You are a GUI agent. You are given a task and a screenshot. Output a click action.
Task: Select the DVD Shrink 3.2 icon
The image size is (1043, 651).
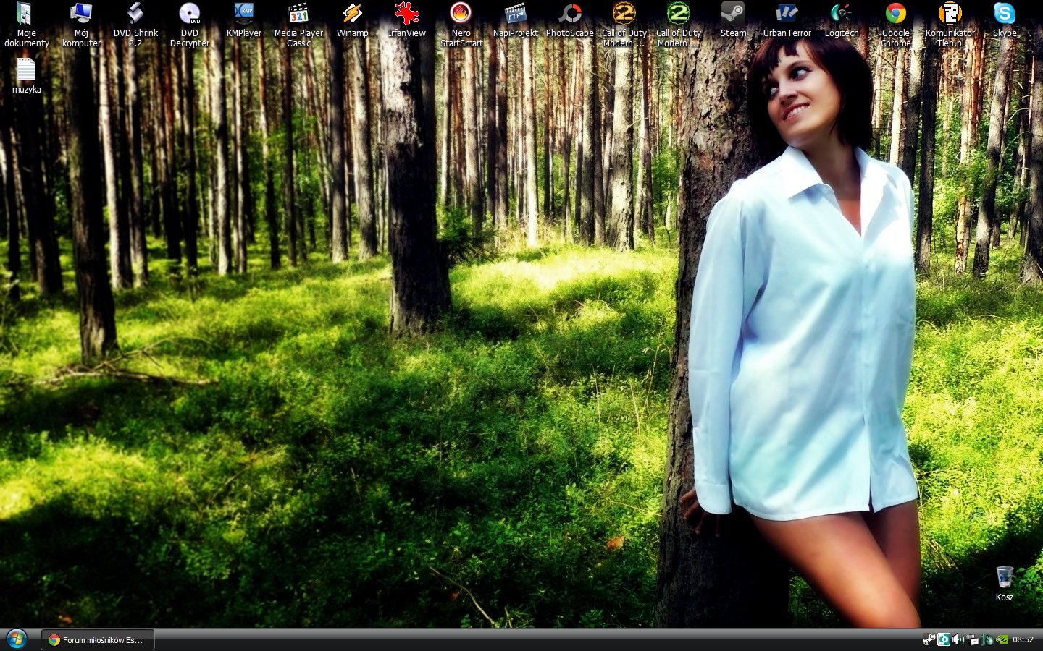coord(135,14)
